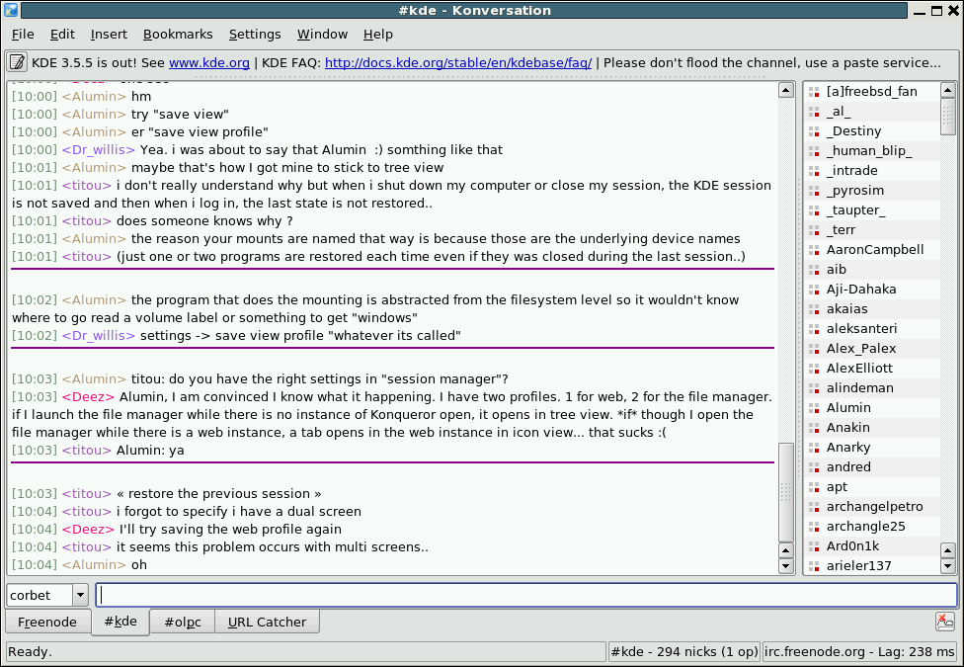The image size is (964, 667).
Task: Click the status icon next to alindeman
Action: (x=814, y=387)
